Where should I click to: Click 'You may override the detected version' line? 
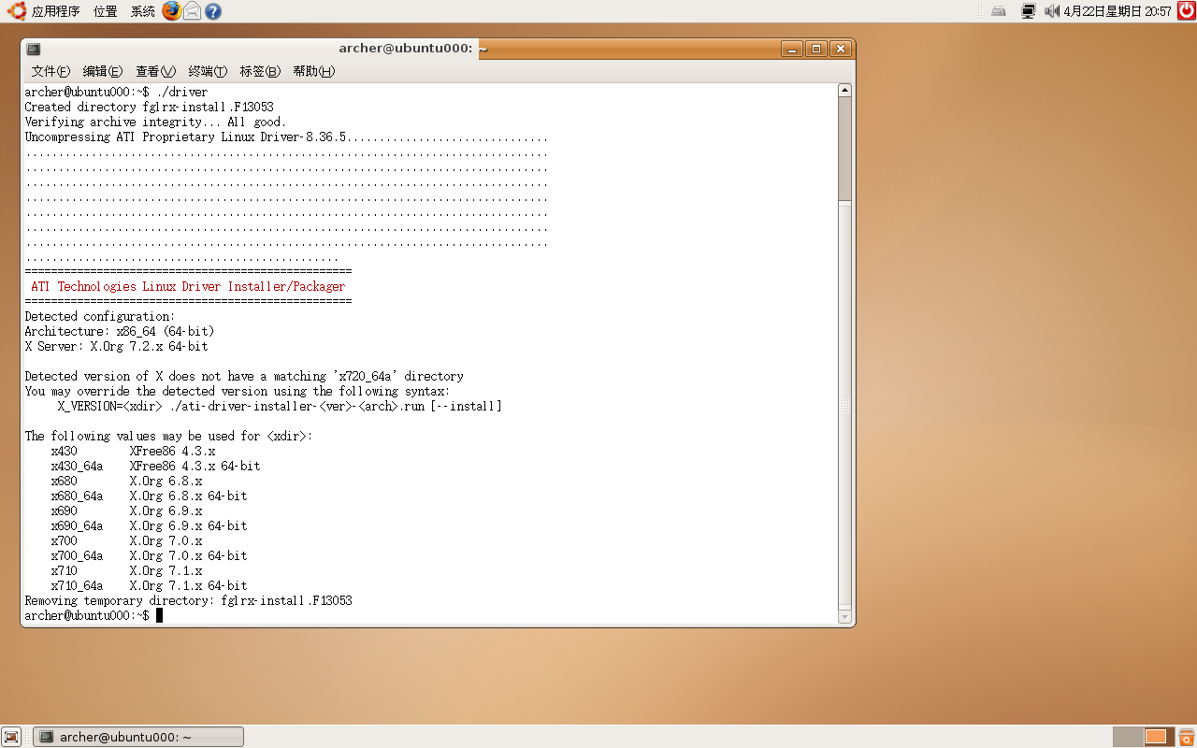coord(238,391)
